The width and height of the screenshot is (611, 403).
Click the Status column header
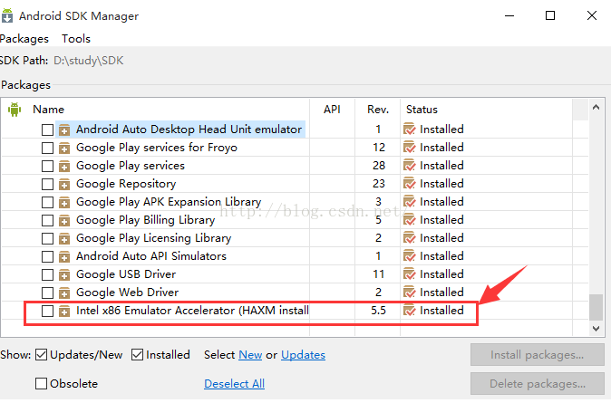point(422,110)
